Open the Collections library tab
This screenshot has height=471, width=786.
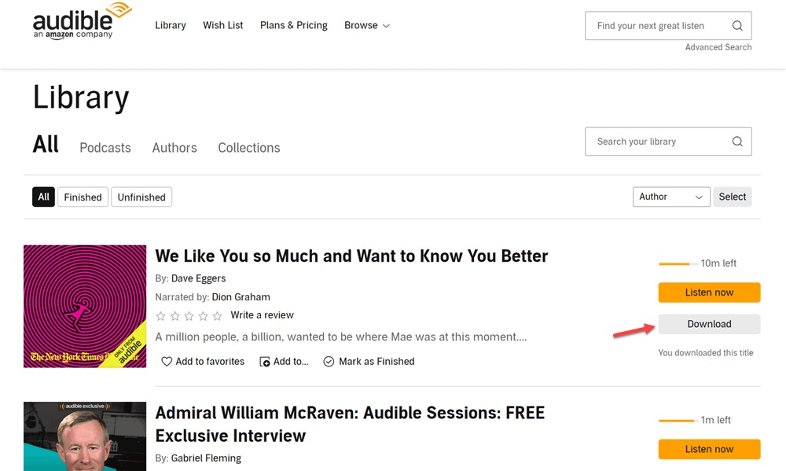[248, 148]
